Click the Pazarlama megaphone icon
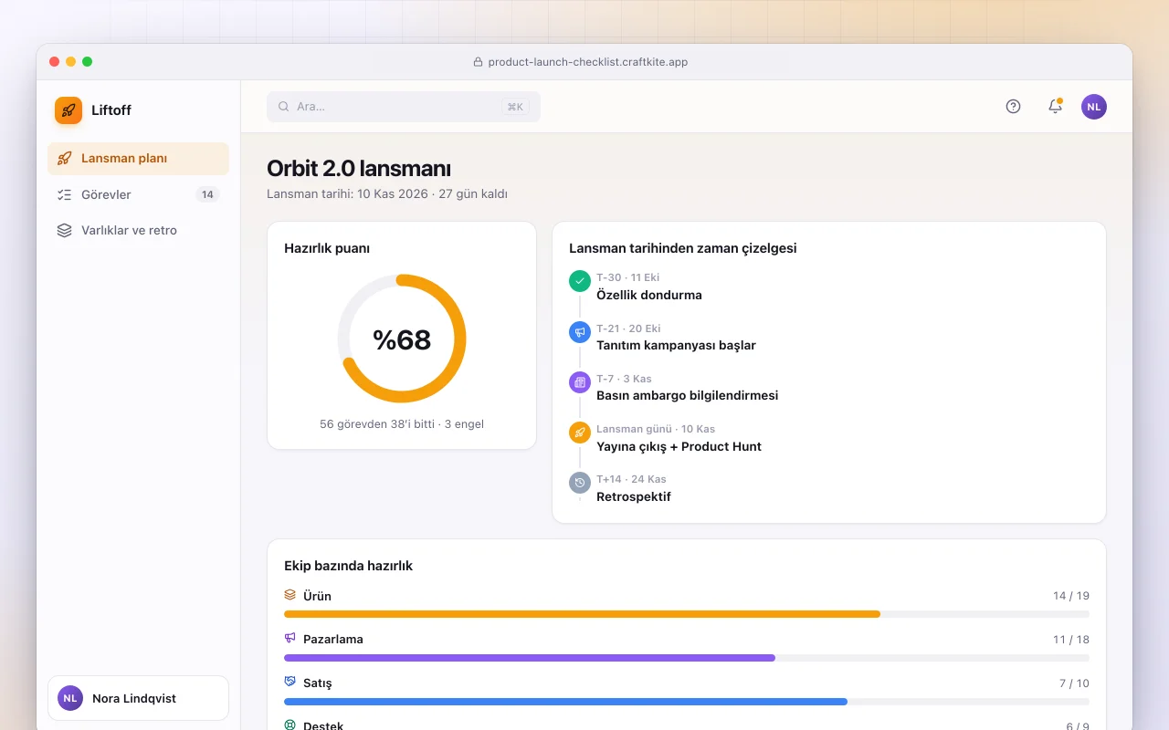 point(290,638)
